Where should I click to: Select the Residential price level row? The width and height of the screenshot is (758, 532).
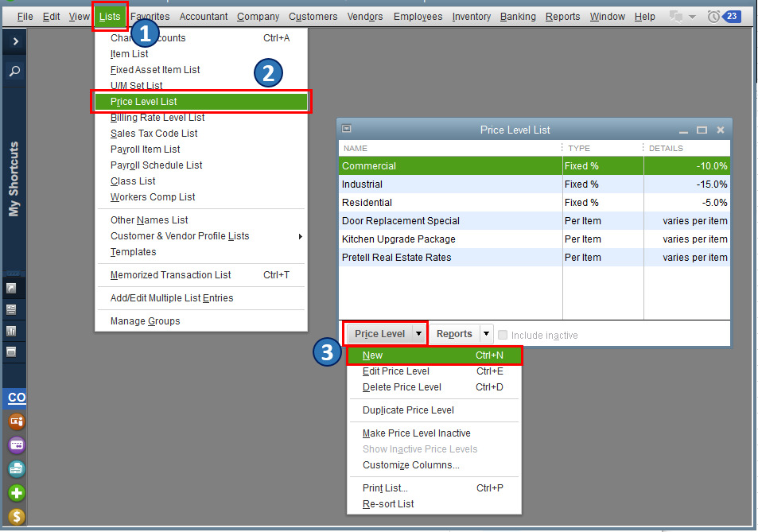534,203
